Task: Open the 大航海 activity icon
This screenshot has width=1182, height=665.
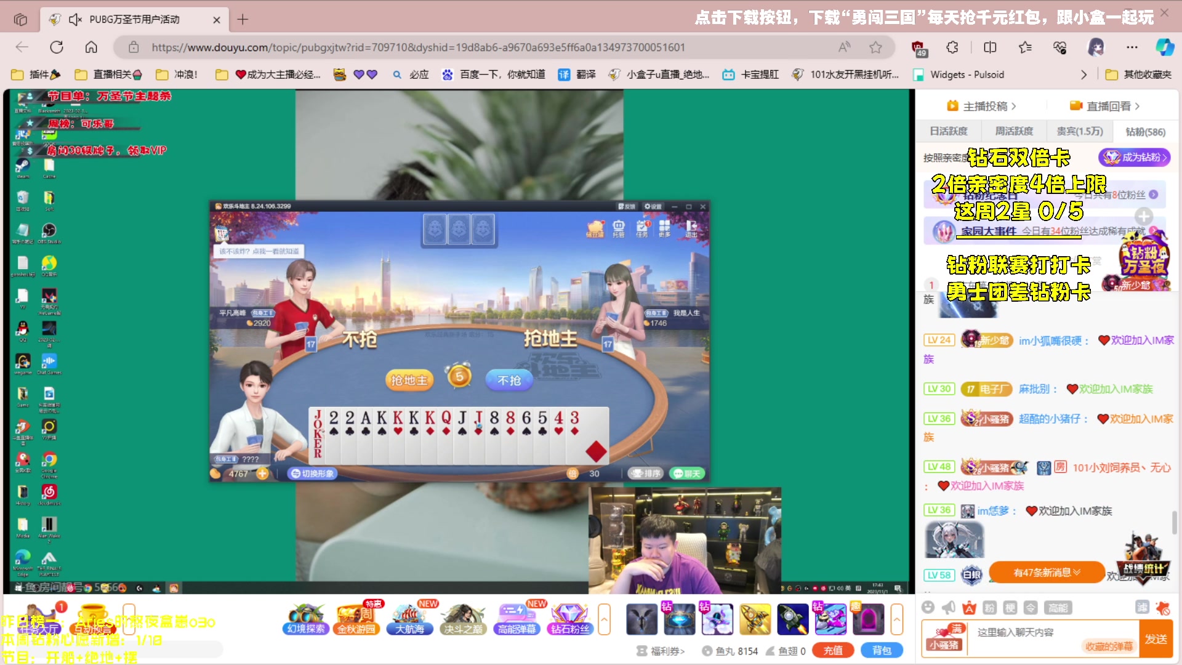Action: point(409,619)
